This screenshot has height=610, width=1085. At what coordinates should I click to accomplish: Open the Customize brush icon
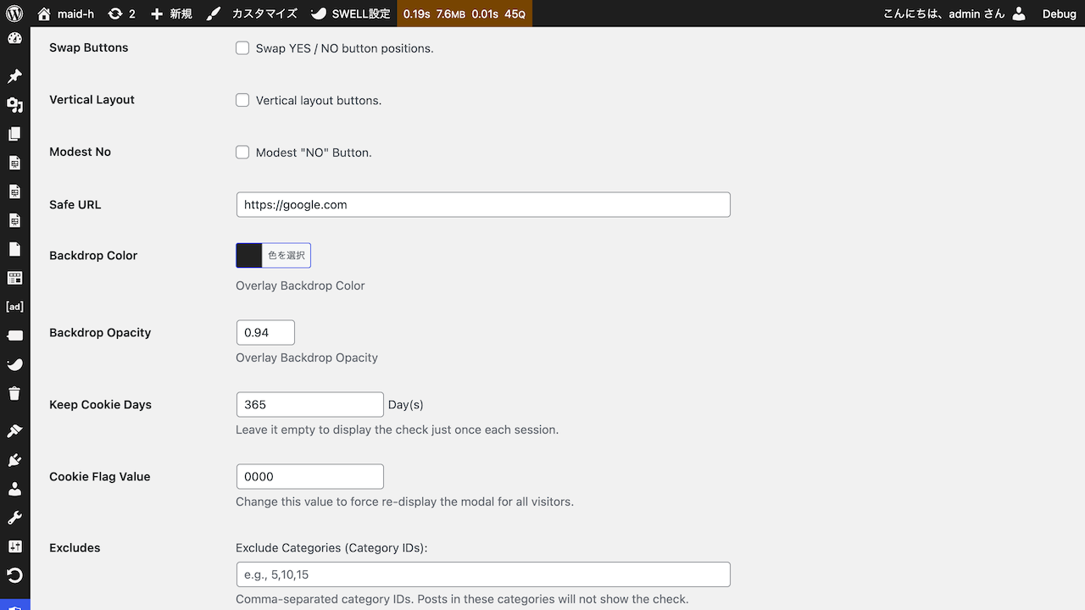point(214,14)
